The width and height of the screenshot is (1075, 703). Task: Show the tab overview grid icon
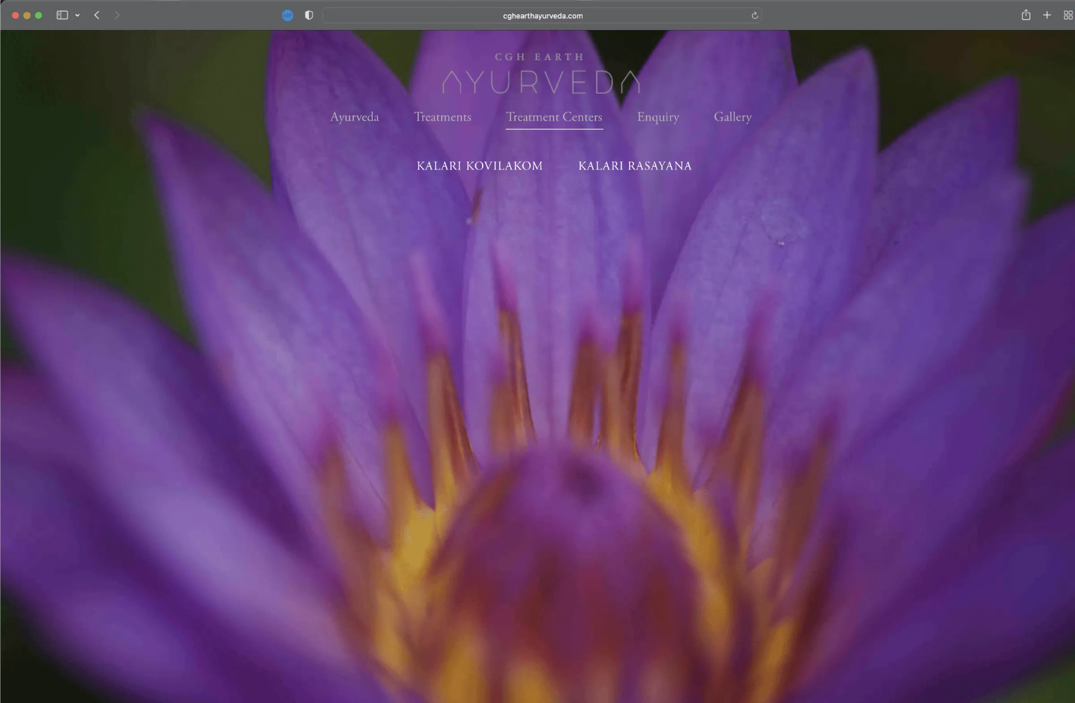coord(1068,15)
